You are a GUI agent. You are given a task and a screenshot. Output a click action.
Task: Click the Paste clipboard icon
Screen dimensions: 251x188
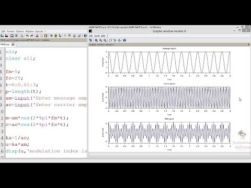click(x=45, y=36)
